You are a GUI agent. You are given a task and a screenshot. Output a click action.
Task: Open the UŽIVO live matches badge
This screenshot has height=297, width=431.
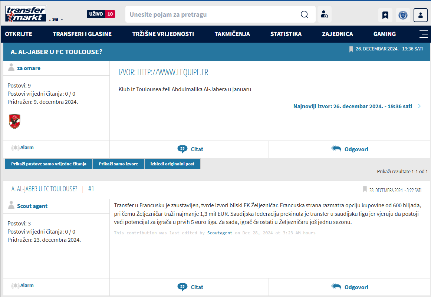click(x=101, y=14)
